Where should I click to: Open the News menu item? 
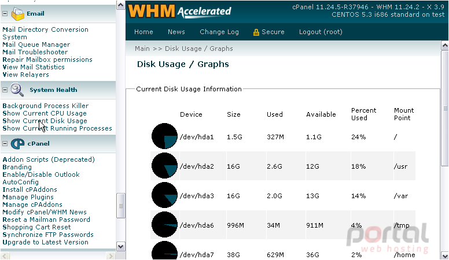(x=176, y=32)
